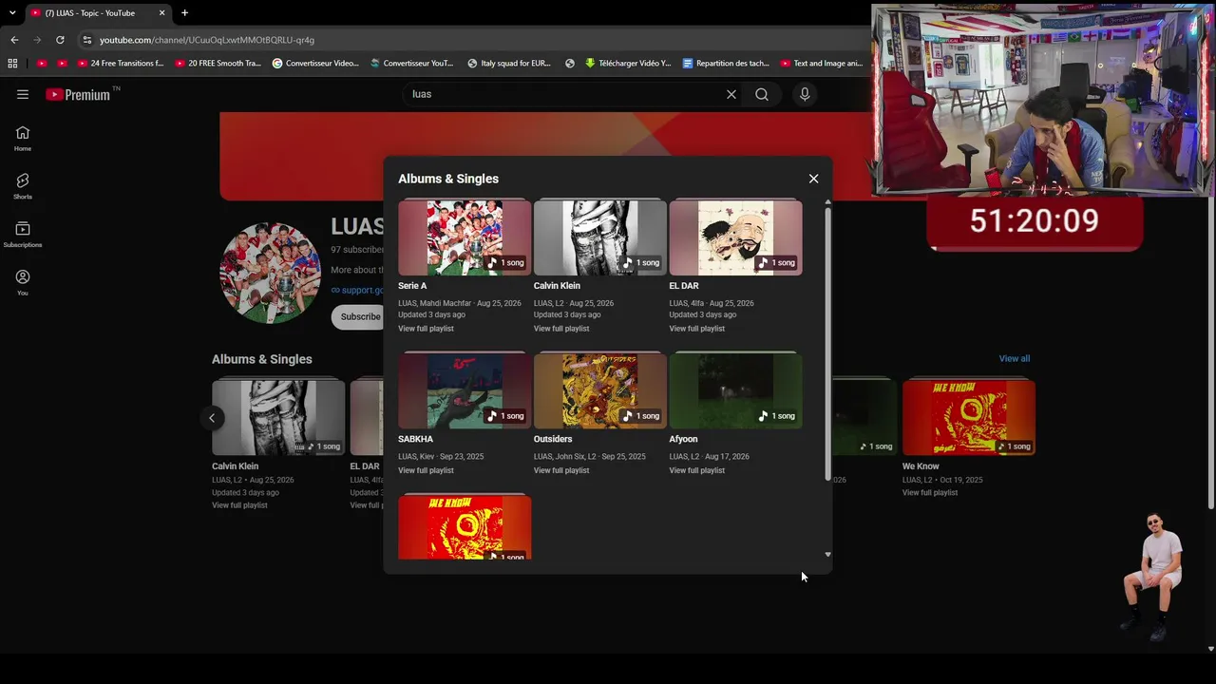Clear the search box text

pyautogui.click(x=731, y=94)
